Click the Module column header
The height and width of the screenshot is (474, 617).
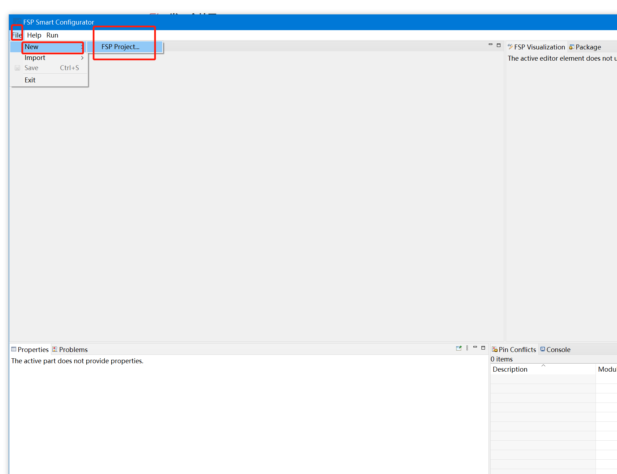[x=606, y=369]
